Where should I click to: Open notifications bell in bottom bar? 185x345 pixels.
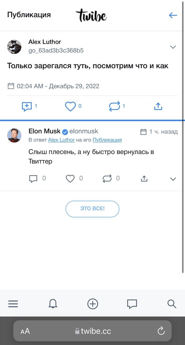coord(53,304)
